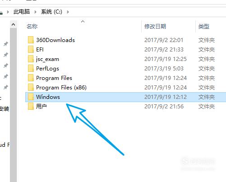Select the 360Downloads folder icon
226x182 pixels.
click(31, 40)
